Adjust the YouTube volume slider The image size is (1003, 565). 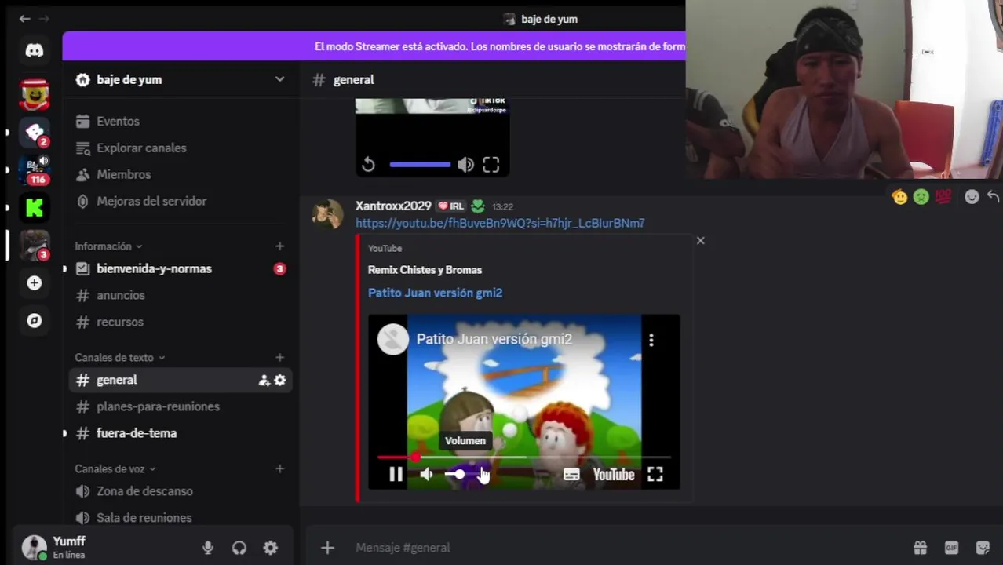(x=463, y=474)
